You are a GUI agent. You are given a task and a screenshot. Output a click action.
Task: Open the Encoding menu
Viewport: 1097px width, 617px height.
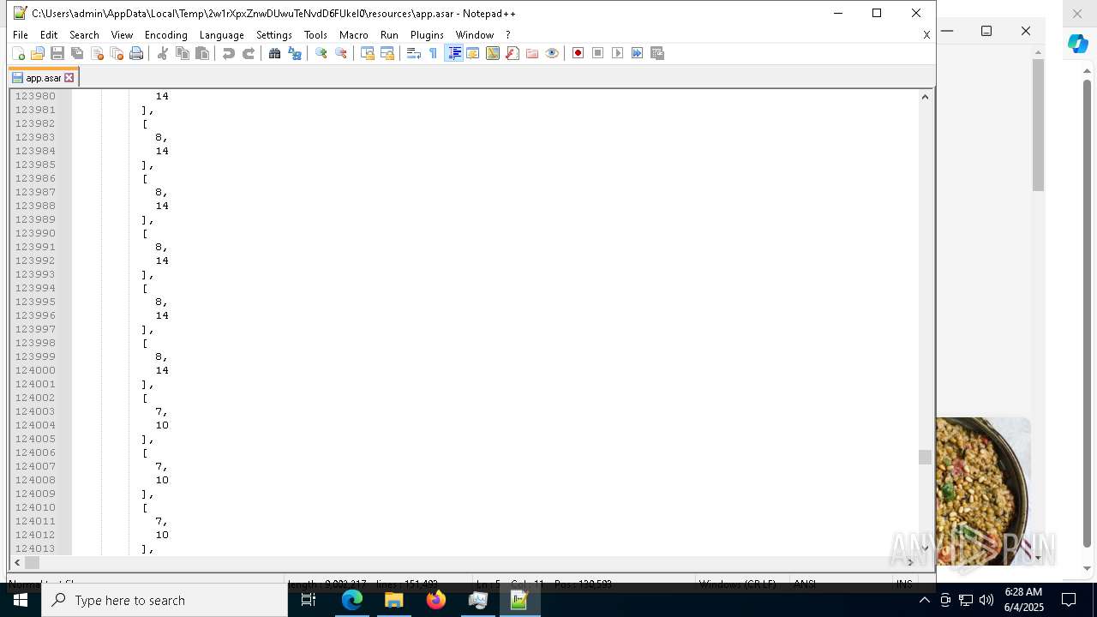click(x=166, y=35)
